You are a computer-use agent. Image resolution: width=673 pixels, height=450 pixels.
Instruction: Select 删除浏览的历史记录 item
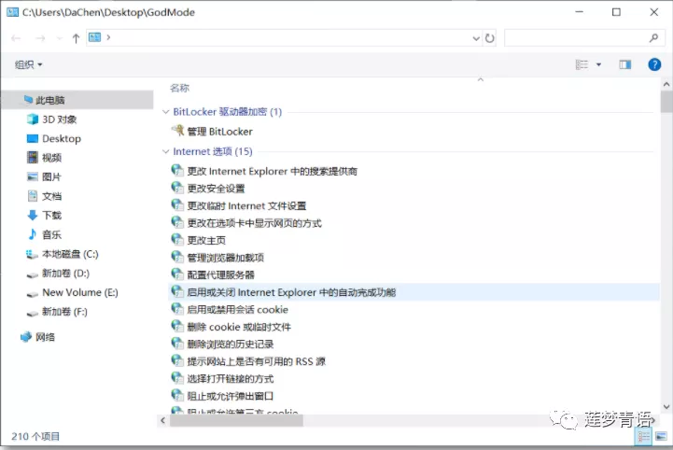point(222,344)
